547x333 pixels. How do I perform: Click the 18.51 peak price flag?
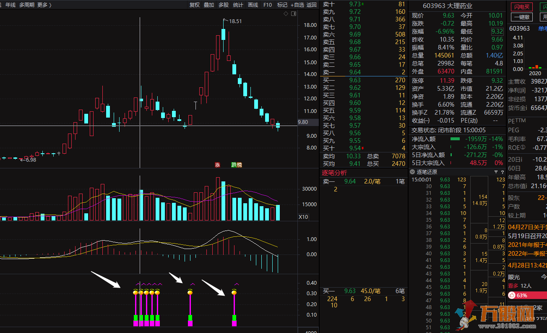[234, 21]
